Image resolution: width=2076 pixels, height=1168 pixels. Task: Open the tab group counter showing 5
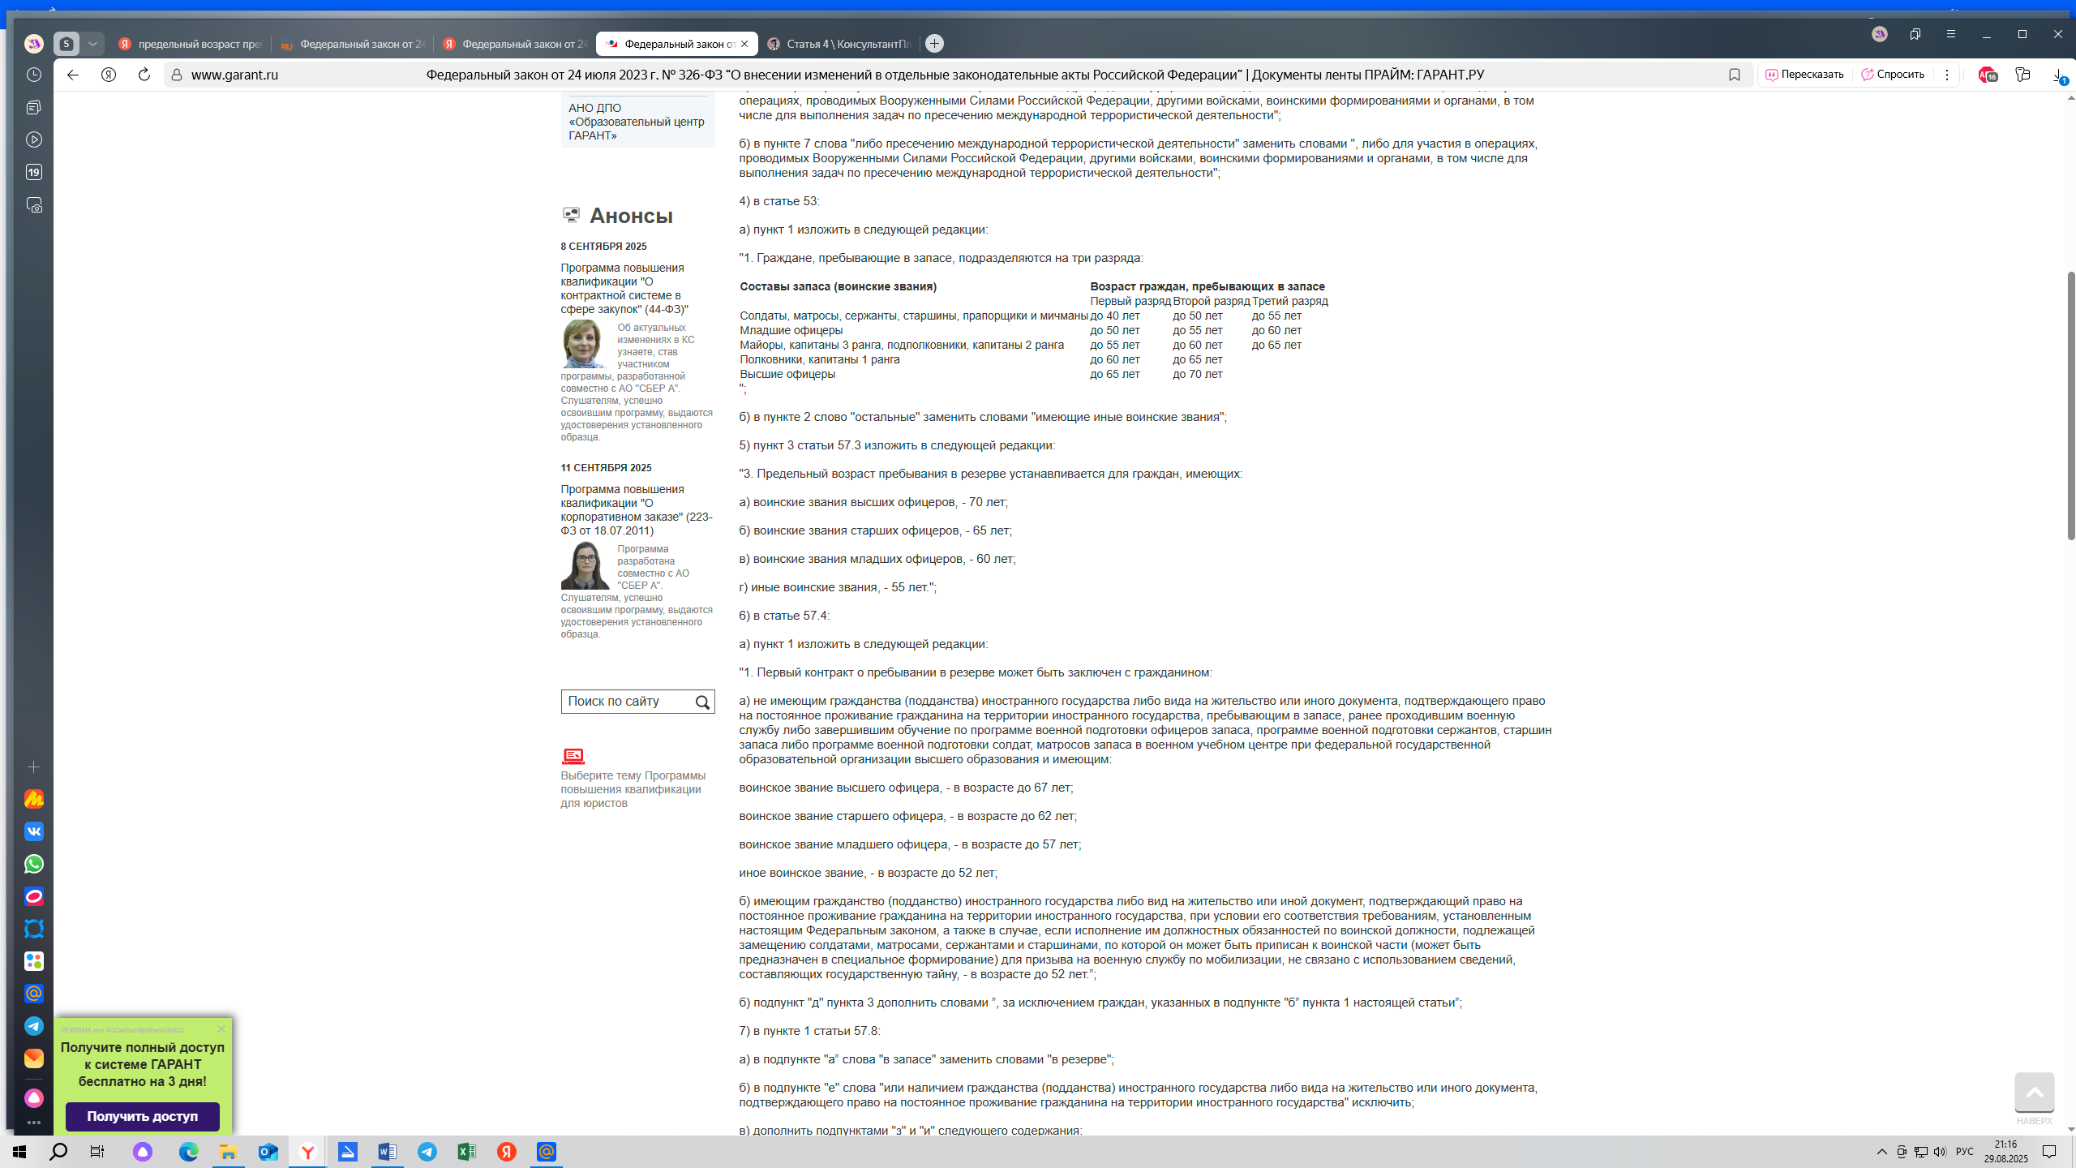pos(66,44)
